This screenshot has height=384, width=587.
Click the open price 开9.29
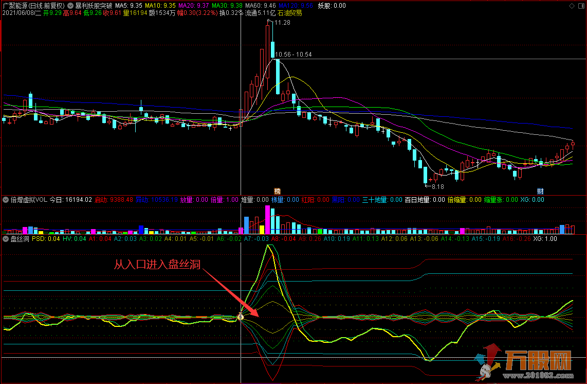click(x=52, y=13)
